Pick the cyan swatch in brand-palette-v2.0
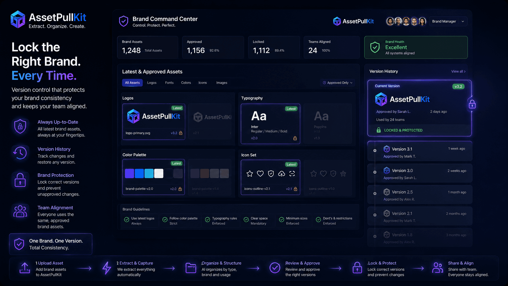The width and height of the screenshot is (508, 286). [x=149, y=174]
